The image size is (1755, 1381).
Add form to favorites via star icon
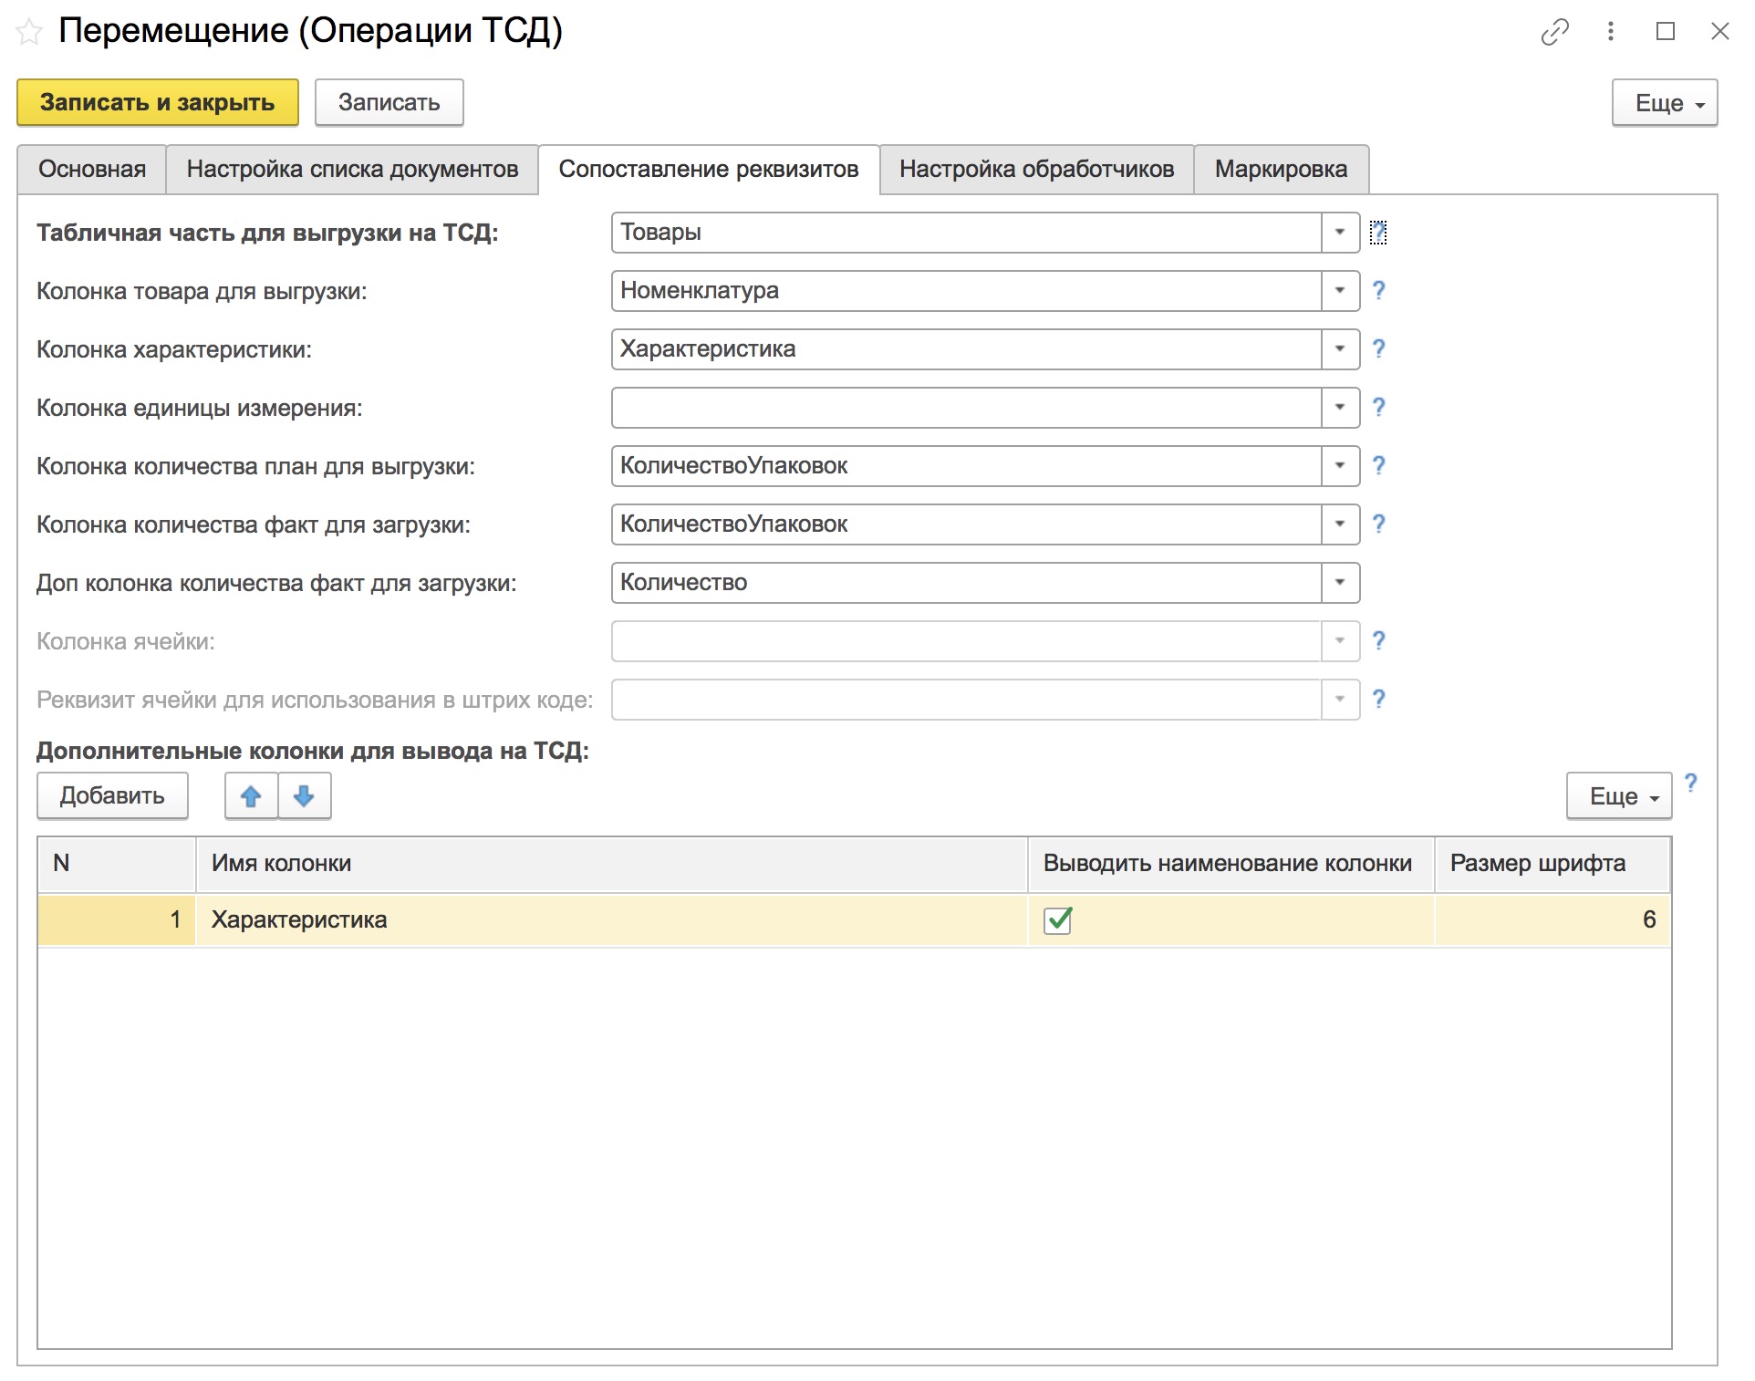29,33
